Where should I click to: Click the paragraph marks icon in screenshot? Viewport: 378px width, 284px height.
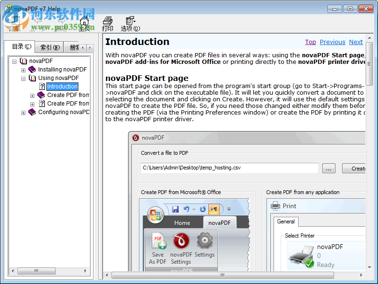pyautogui.click(x=214, y=209)
